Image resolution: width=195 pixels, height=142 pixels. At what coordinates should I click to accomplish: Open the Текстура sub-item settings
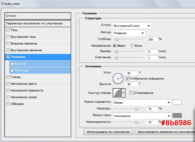pos(40,70)
